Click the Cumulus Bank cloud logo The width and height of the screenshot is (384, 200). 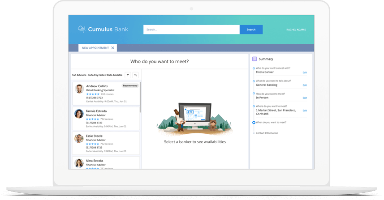(82, 29)
